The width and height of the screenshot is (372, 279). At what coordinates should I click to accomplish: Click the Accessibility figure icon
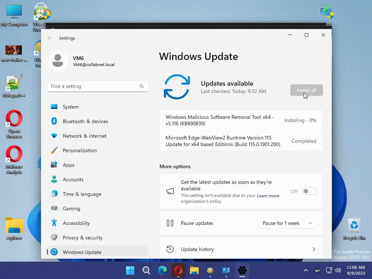point(54,223)
